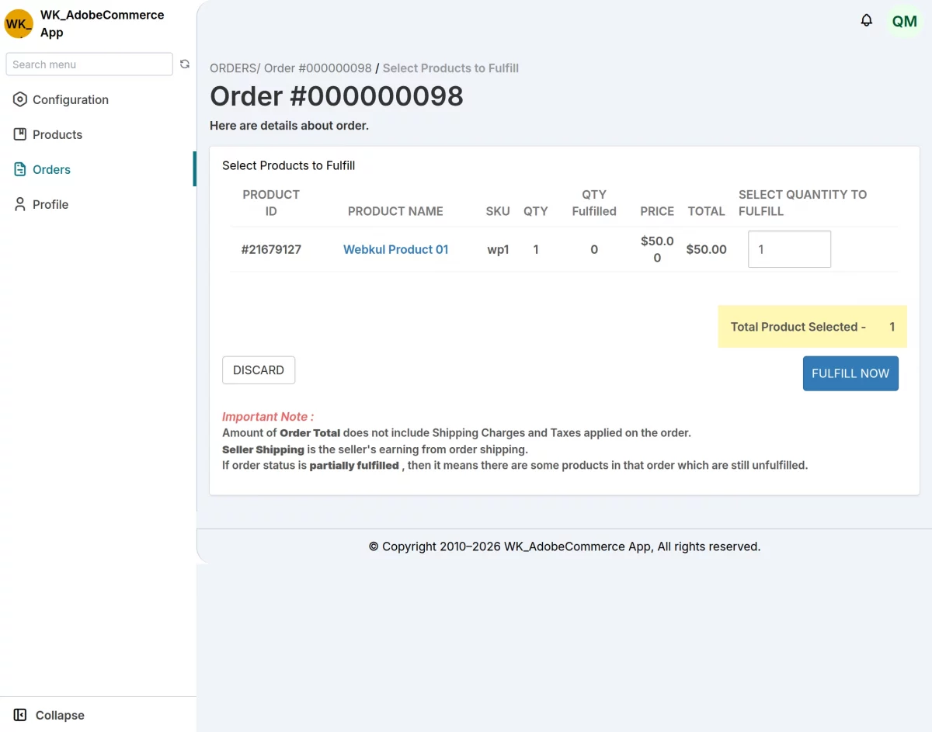Image resolution: width=932 pixels, height=732 pixels.
Task: Click the WK_ app logo avatar
Action: click(19, 23)
